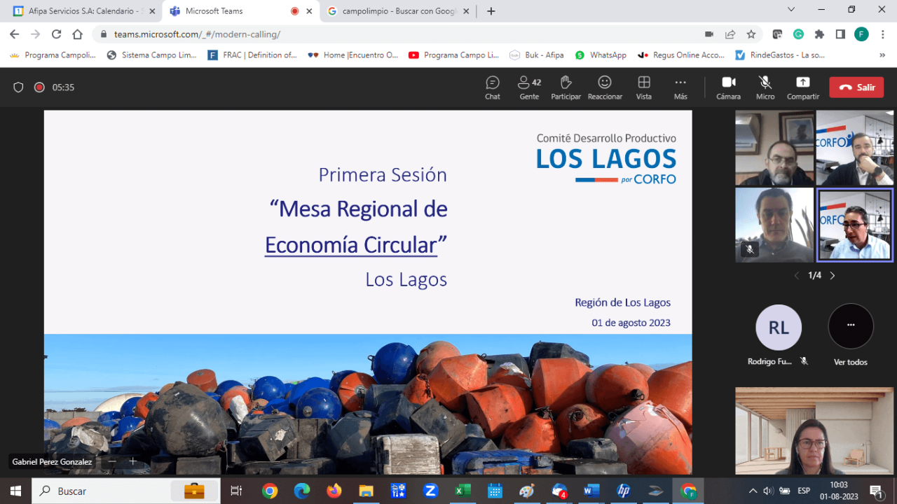
Task: Open the Reaccionar emoji menu
Action: [605, 87]
